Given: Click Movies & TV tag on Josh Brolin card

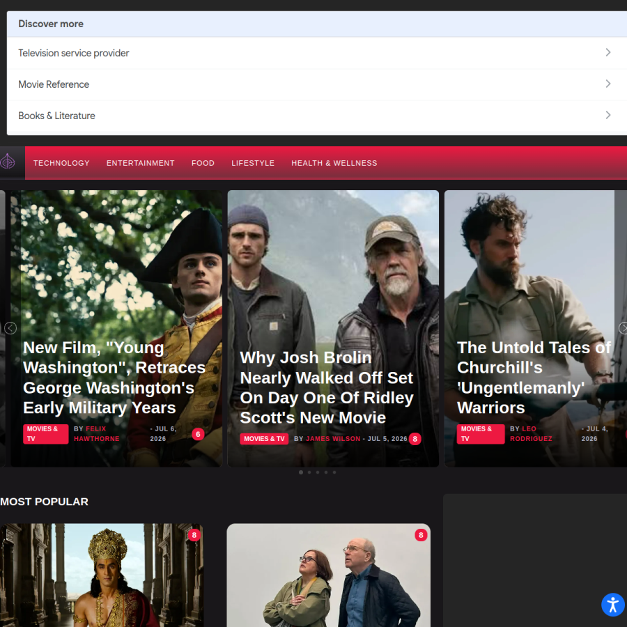Looking at the screenshot, I should point(264,439).
